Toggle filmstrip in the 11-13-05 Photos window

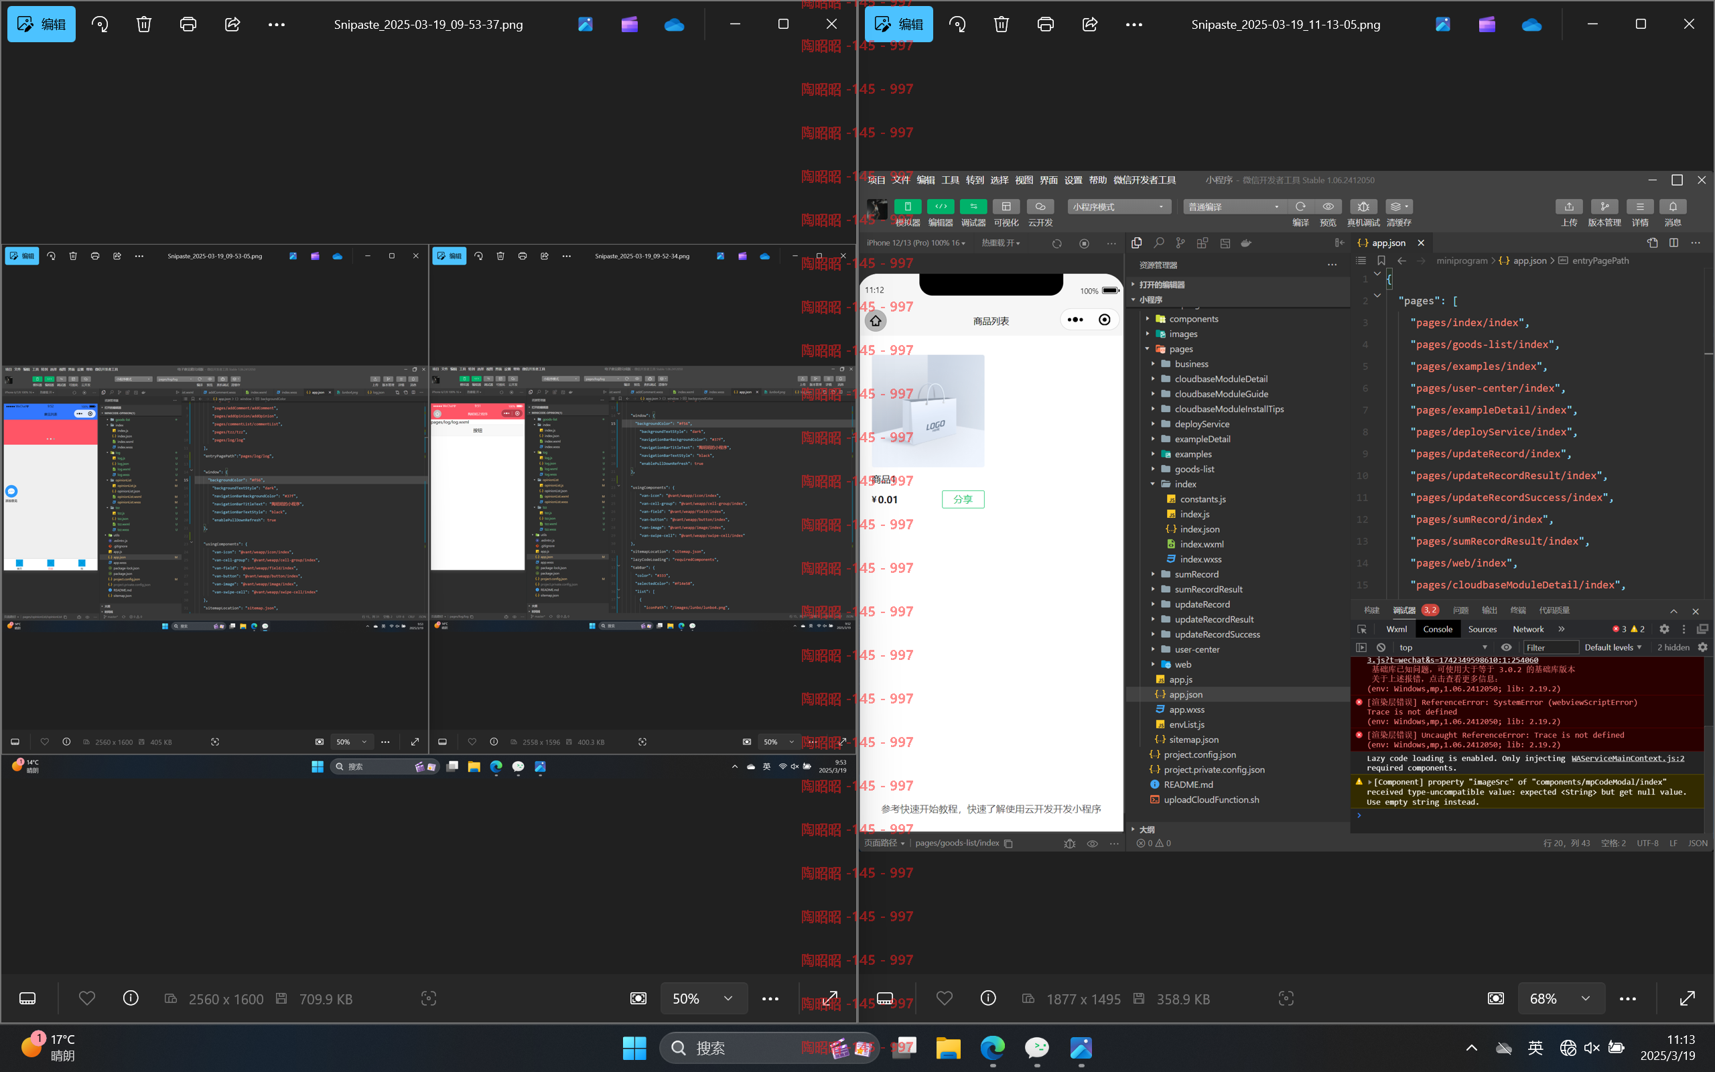click(885, 998)
